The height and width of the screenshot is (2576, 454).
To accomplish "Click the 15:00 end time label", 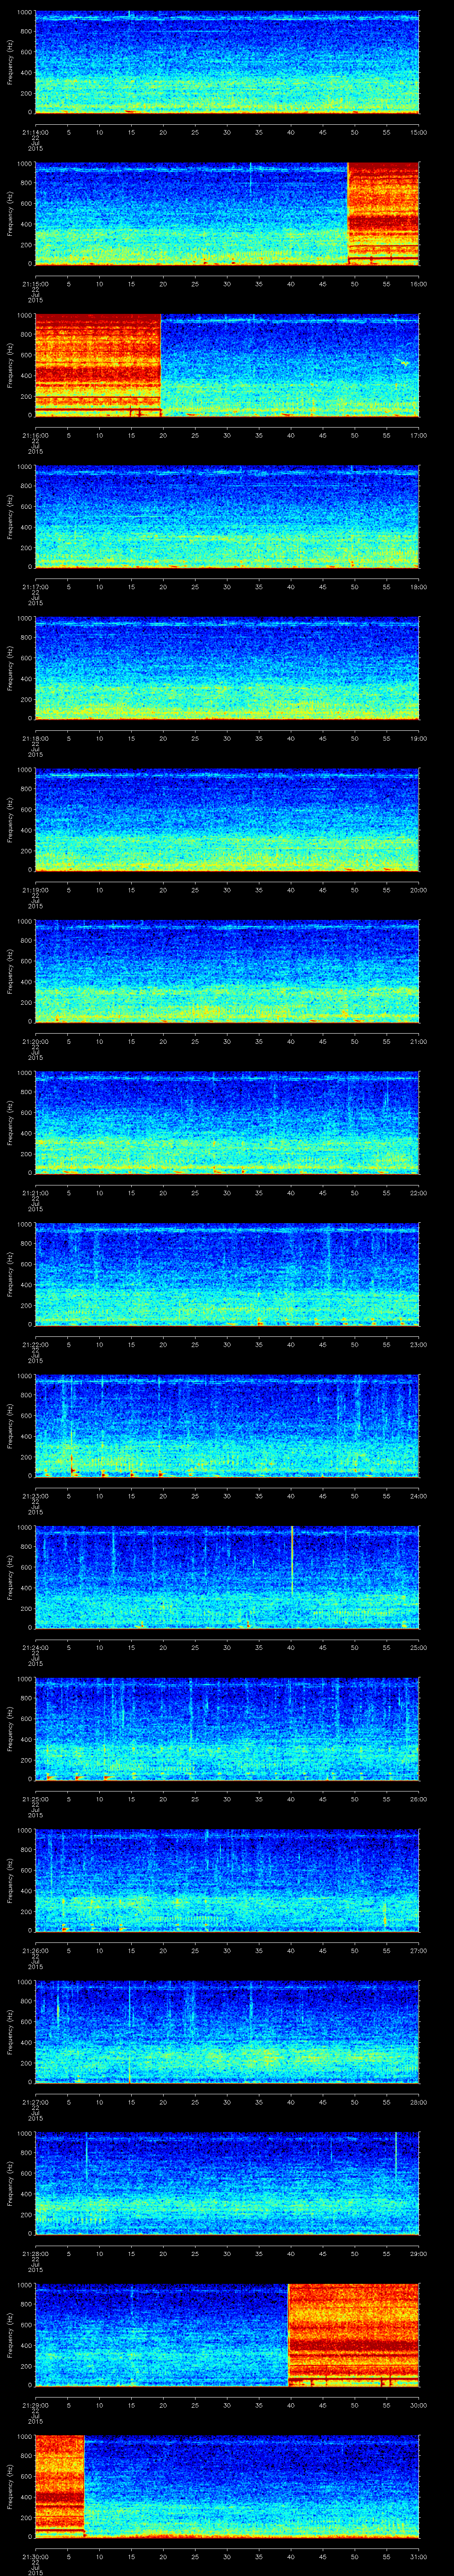I will point(418,132).
